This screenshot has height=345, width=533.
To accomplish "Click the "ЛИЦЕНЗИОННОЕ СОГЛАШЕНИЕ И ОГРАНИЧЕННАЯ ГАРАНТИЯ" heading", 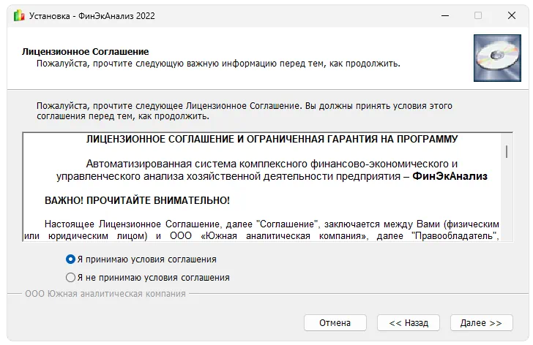I will 272,139.
